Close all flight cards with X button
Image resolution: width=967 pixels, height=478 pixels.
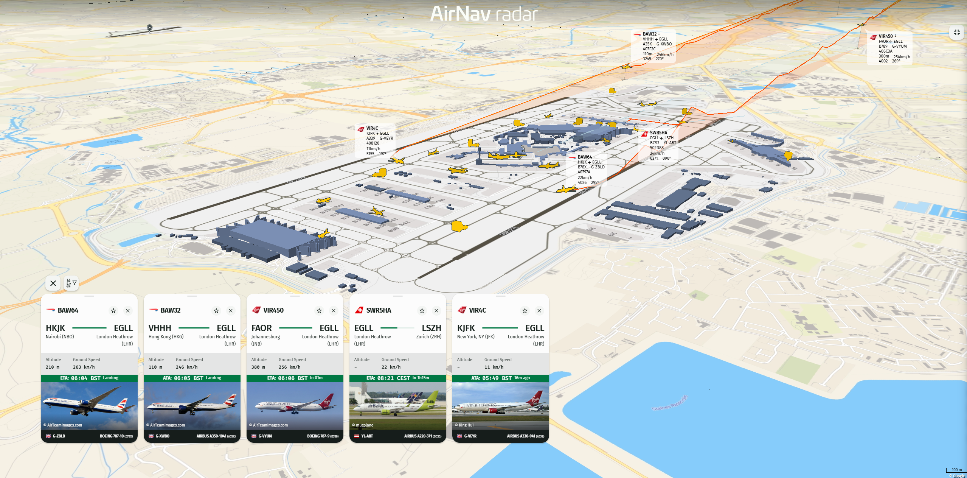click(53, 283)
